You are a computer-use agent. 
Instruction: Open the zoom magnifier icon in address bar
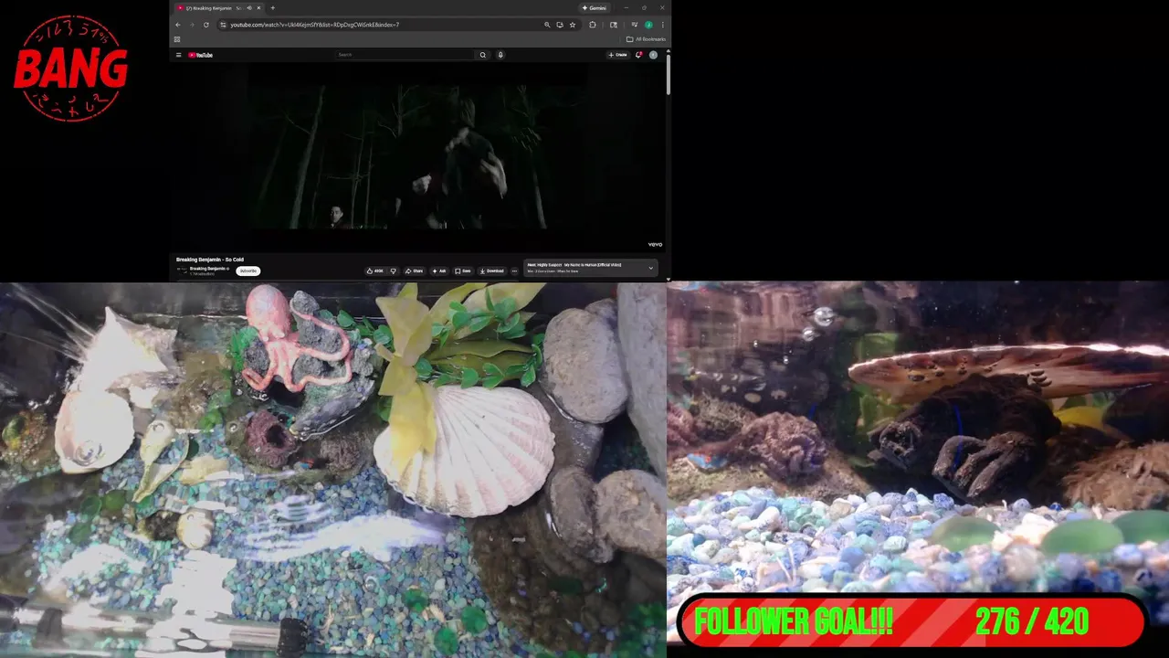[x=547, y=25]
